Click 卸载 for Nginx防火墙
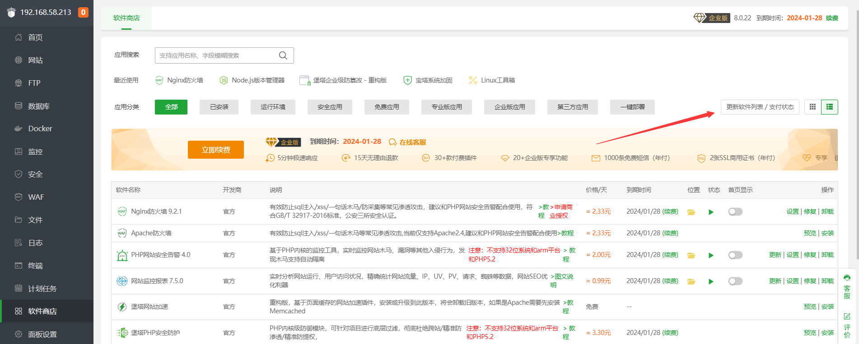Image resolution: width=859 pixels, height=344 pixels. (827, 211)
